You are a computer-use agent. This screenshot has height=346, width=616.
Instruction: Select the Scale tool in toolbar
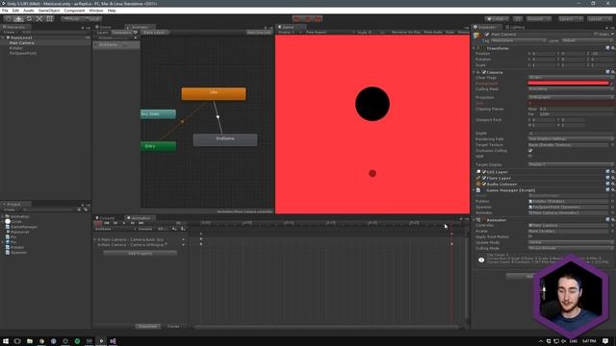39,18
